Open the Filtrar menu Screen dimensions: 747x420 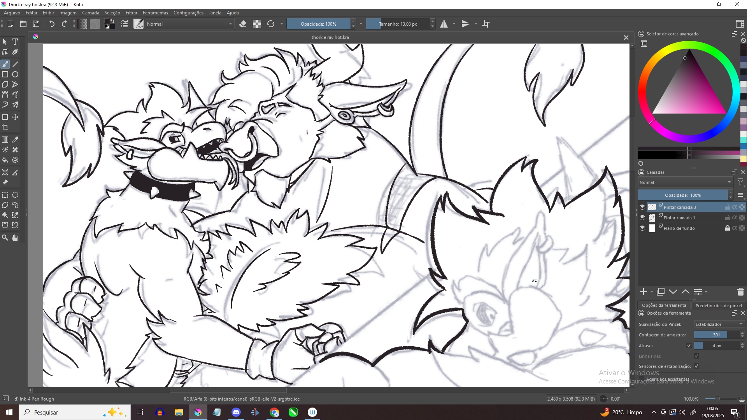coord(131,13)
